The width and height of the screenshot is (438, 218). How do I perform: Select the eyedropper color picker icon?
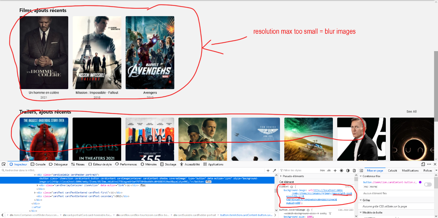click(274, 171)
